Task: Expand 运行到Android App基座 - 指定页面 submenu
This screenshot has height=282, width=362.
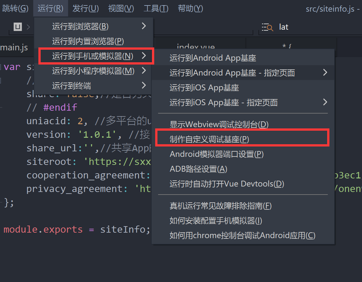Action: [x=325, y=73]
